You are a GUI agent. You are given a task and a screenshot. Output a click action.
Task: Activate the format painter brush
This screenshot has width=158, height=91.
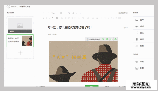[73, 13]
